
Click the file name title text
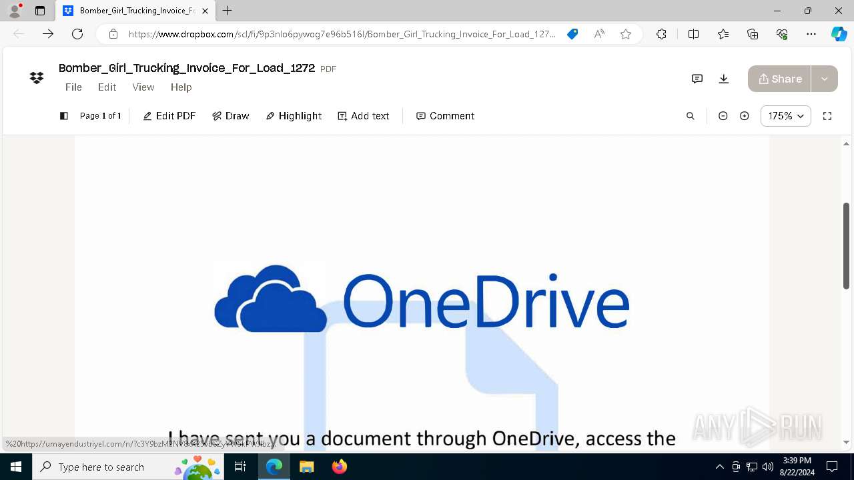pos(187,68)
